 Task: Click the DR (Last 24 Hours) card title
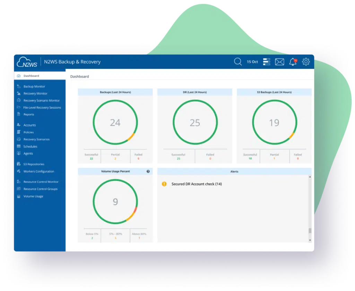click(195, 92)
